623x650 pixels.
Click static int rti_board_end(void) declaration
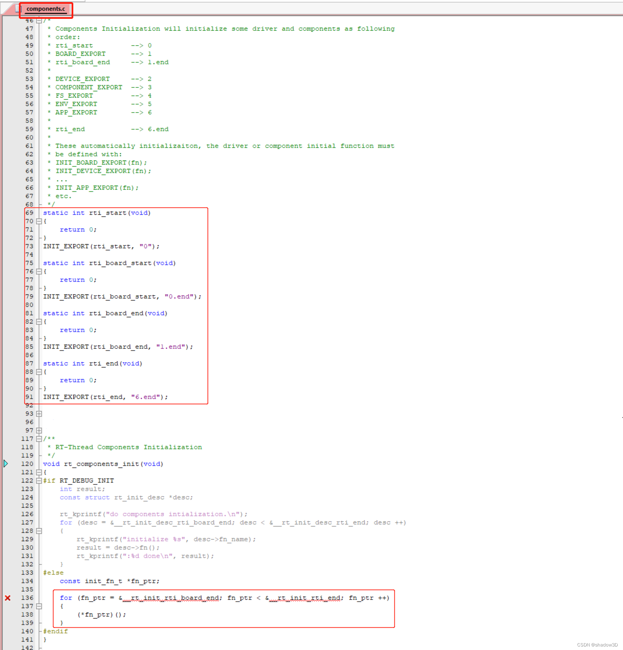[105, 313]
